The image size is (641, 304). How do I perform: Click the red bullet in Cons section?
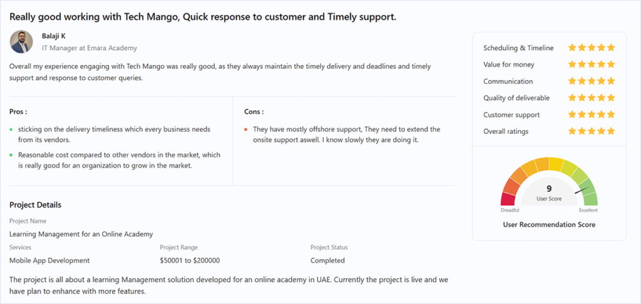245,129
